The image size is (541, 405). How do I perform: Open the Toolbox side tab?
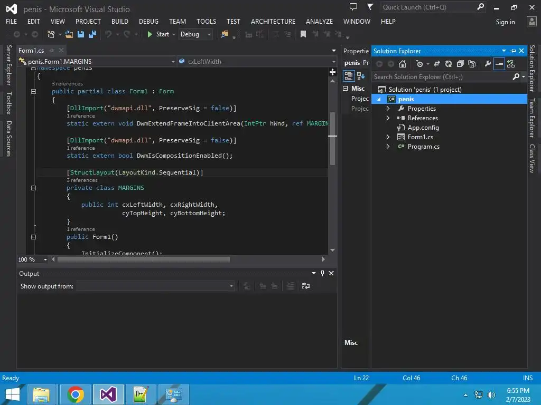coord(9,103)
